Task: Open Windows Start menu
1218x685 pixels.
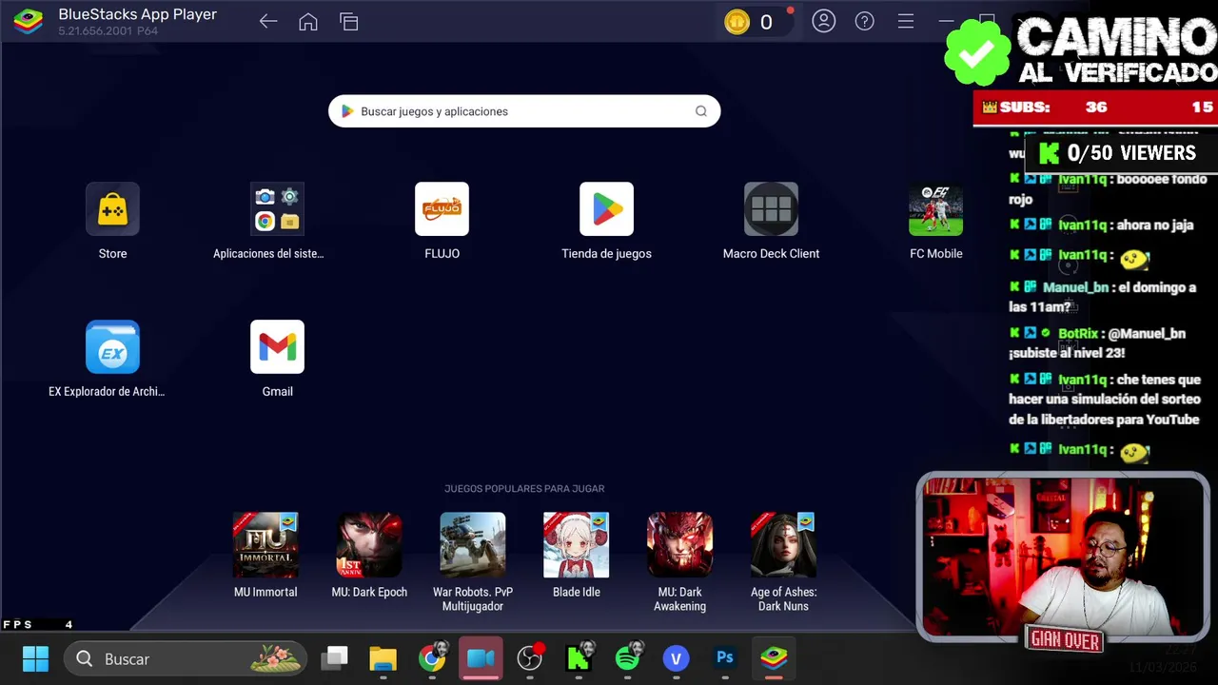Action: pyautogui.click(x=36, y=658)
